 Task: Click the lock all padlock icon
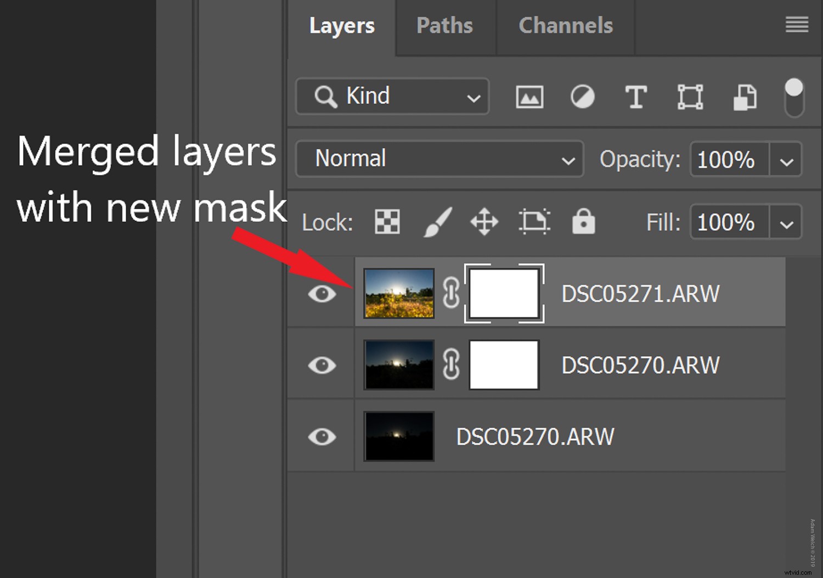(583, 222)
